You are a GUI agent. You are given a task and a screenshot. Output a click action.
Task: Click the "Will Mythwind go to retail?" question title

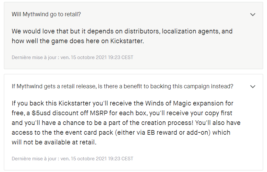tap(46, 14)
